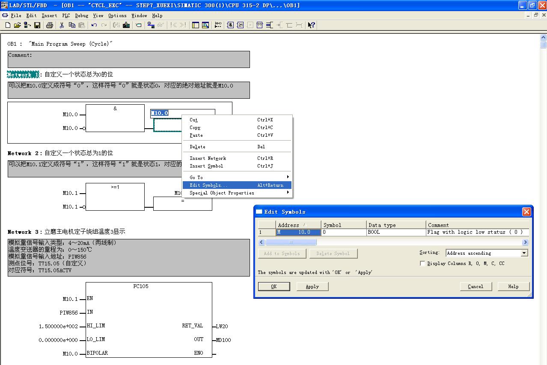Insert an OR box (>=1) from toolbar
The height and width of the screenshot is (365, 547).
click(240, 25)
